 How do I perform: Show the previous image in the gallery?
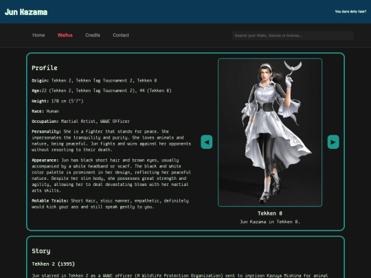207,142
